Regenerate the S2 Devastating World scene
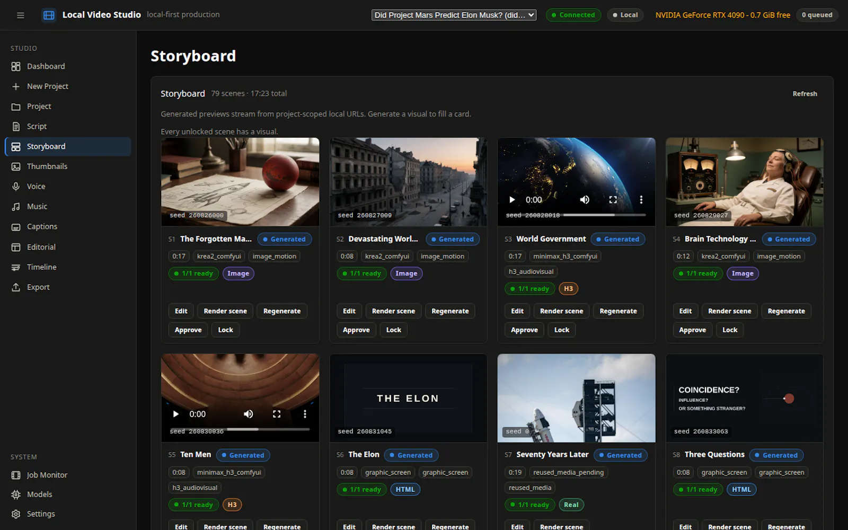Screen dimensions: 848x530 (x=450, y=311)
